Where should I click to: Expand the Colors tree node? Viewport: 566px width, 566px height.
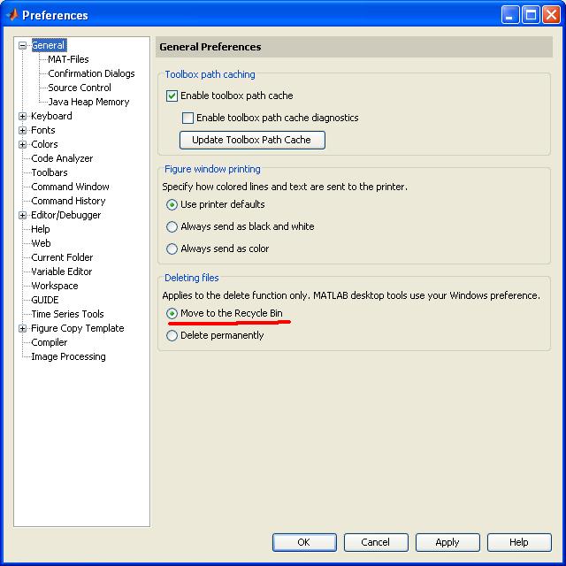coord(23,144)
